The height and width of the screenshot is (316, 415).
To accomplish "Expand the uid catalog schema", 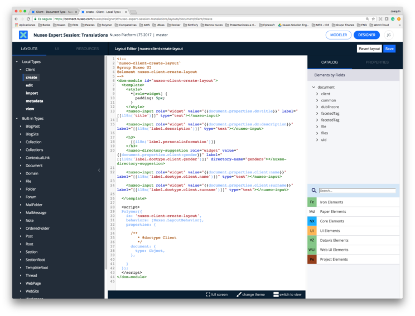I will point(317,140).
